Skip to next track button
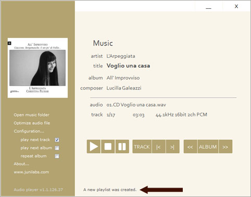The image size is (251, 197). pos(172,147)
